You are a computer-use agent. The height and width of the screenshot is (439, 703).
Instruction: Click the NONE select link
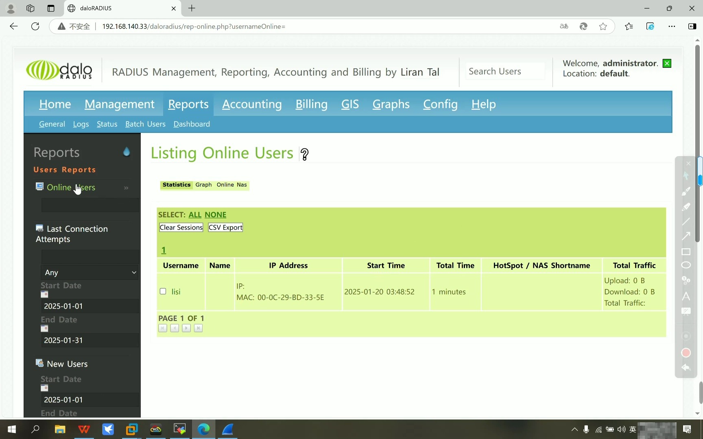point(215,215)
